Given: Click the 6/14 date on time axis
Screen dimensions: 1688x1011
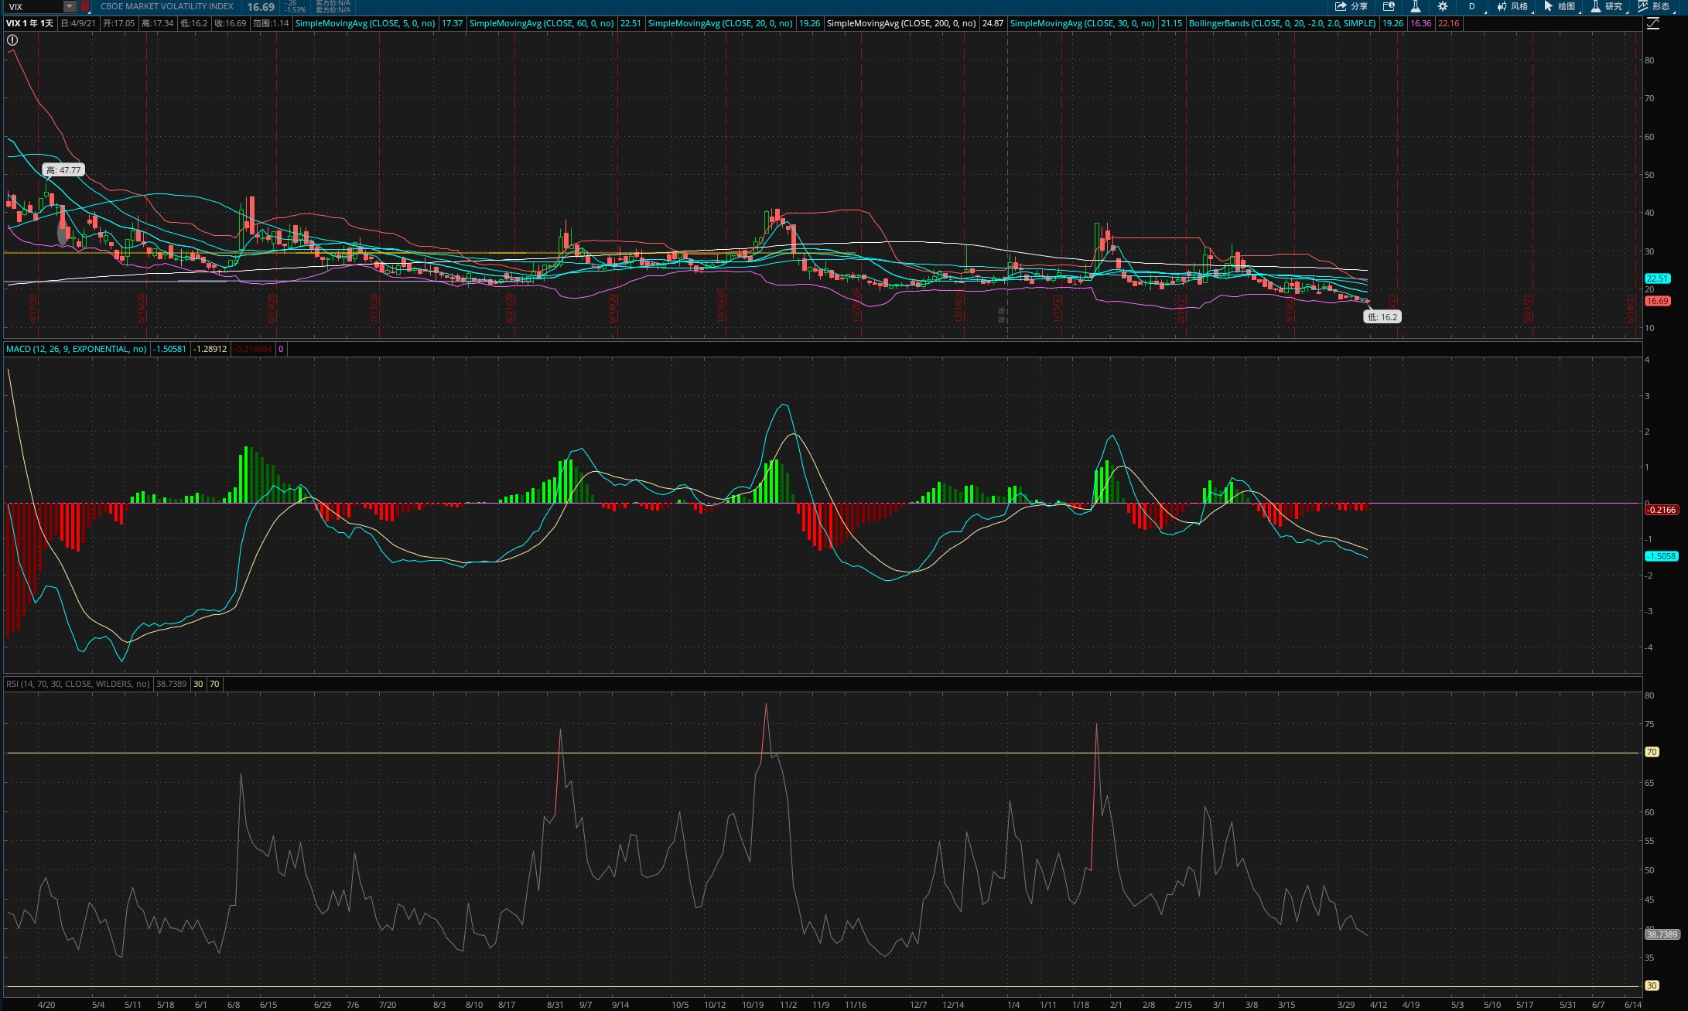Looking at the screenshot, I should tap(1633, 1005).
